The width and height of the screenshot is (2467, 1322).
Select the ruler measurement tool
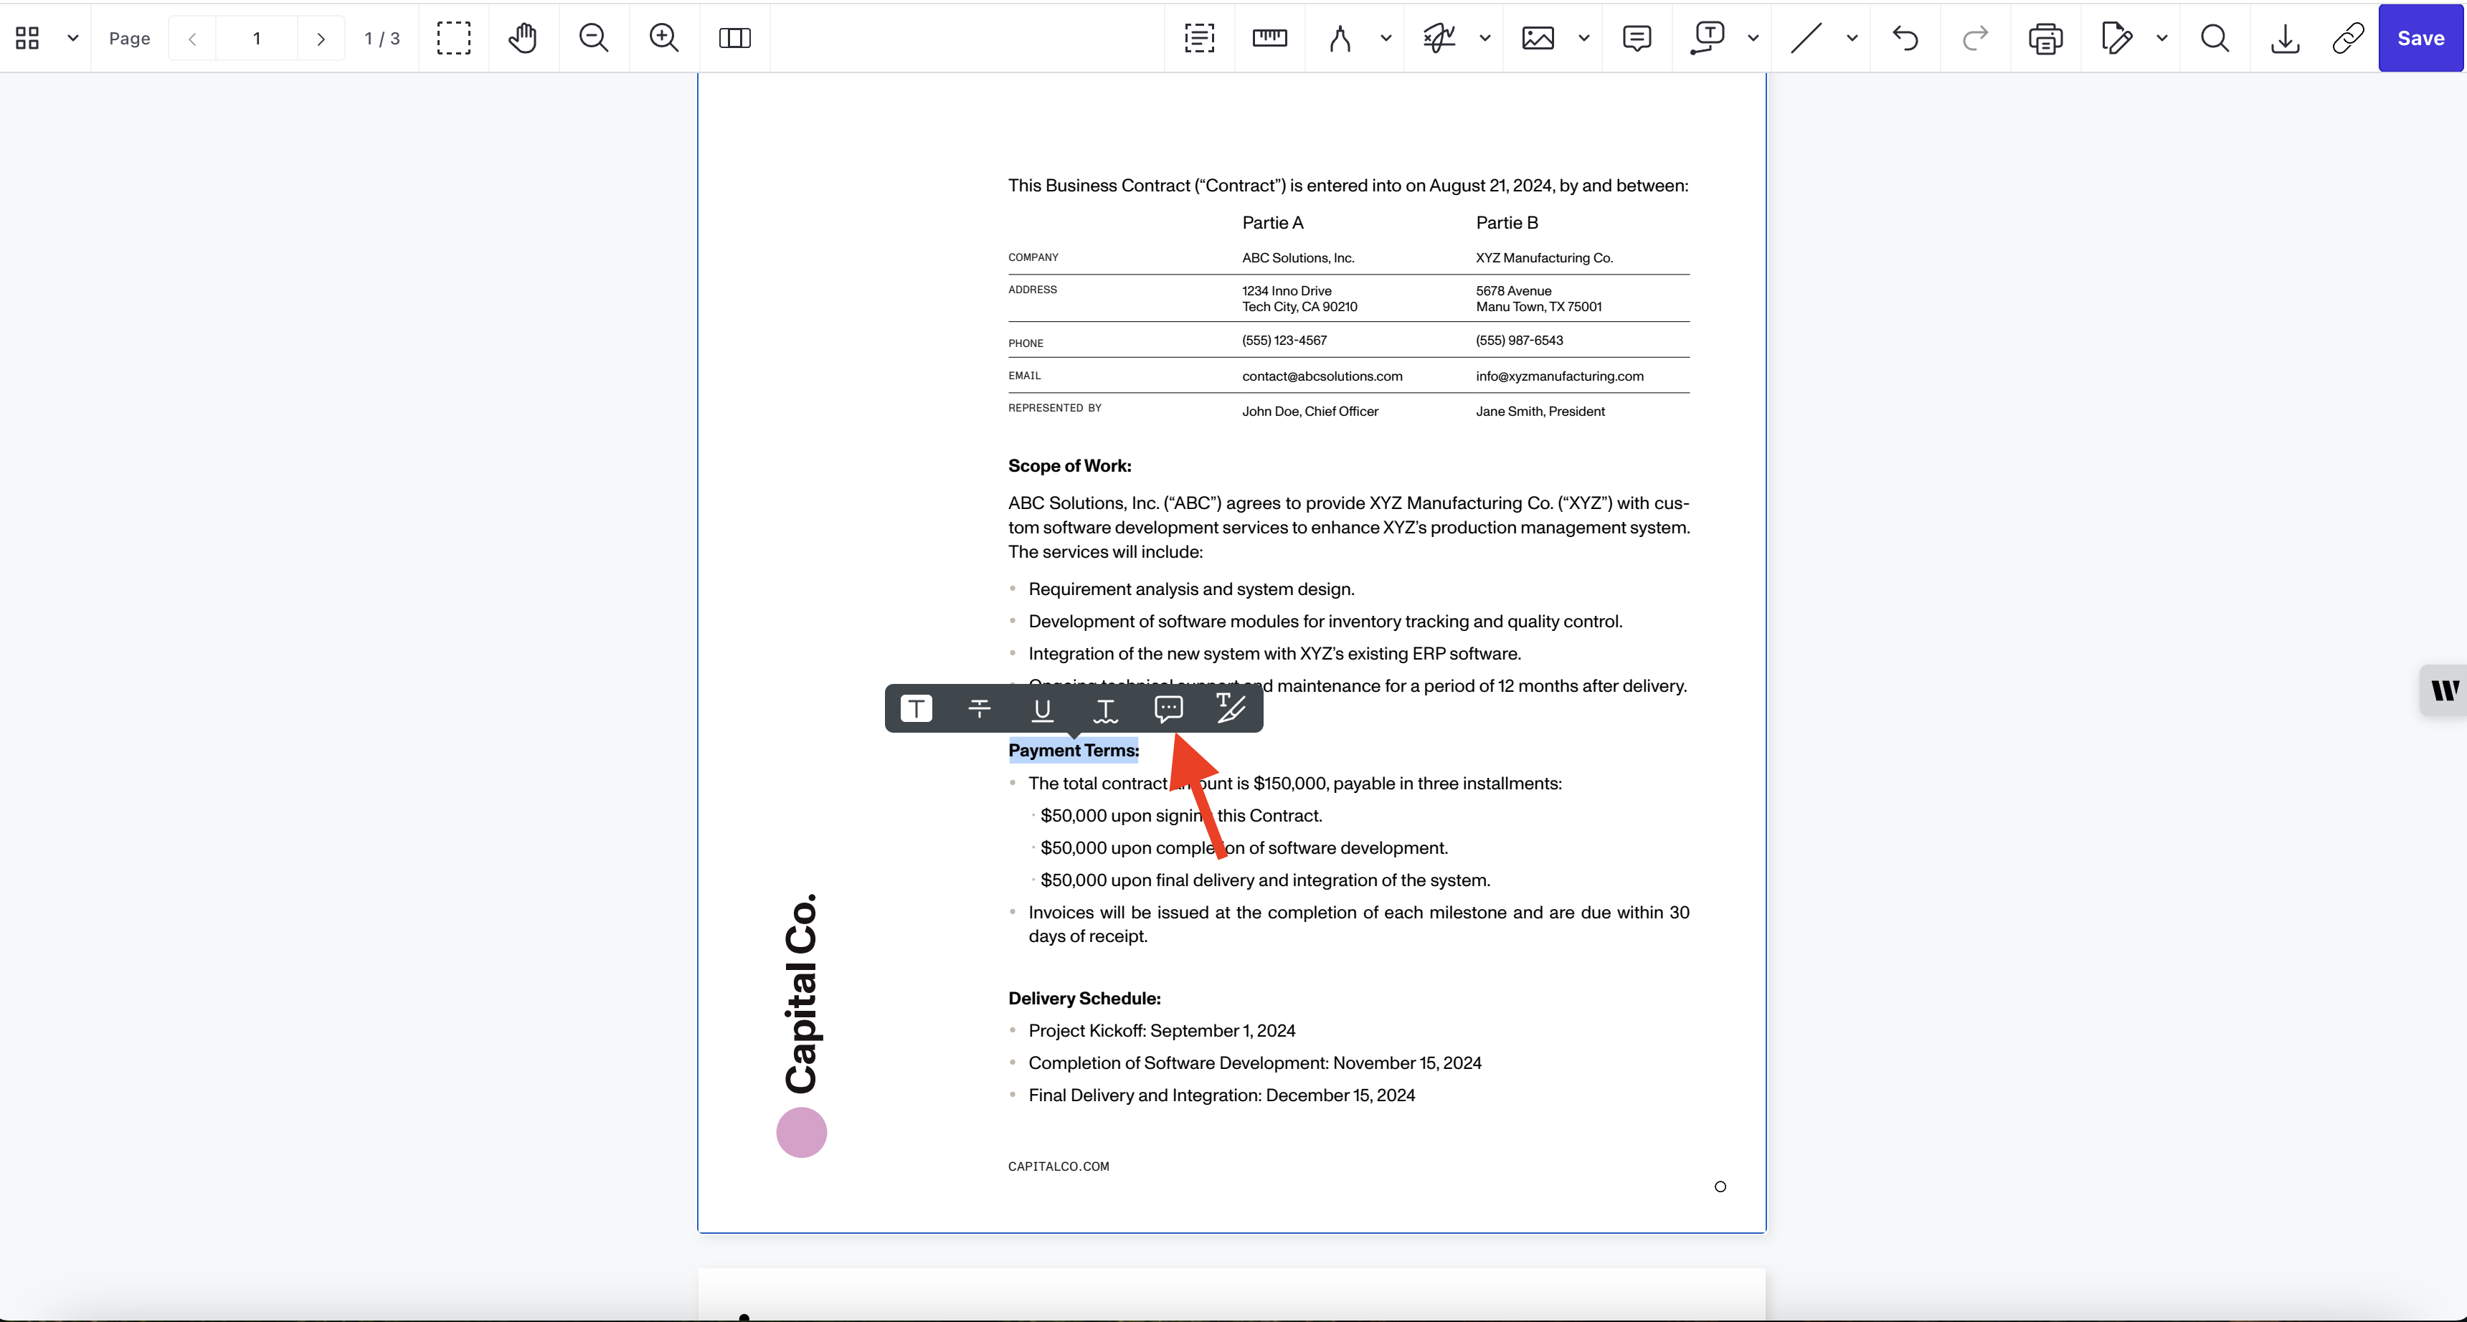1270,38
